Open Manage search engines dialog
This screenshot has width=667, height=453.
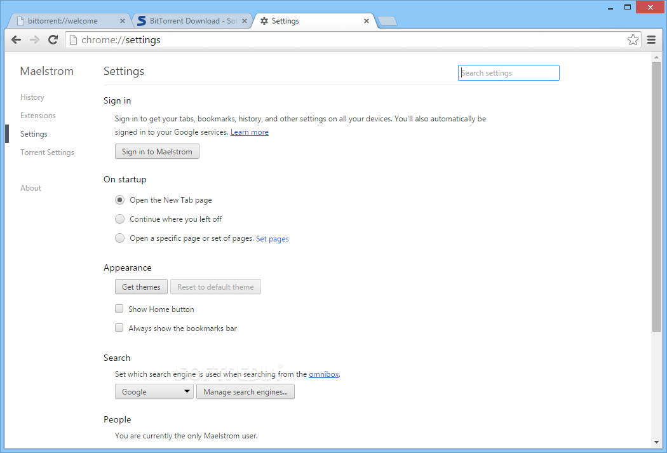tap(245, 392)
